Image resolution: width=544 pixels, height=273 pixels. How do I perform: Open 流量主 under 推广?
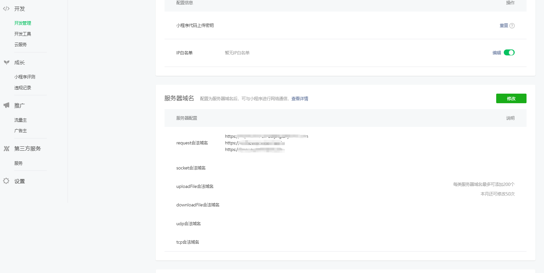20,120
